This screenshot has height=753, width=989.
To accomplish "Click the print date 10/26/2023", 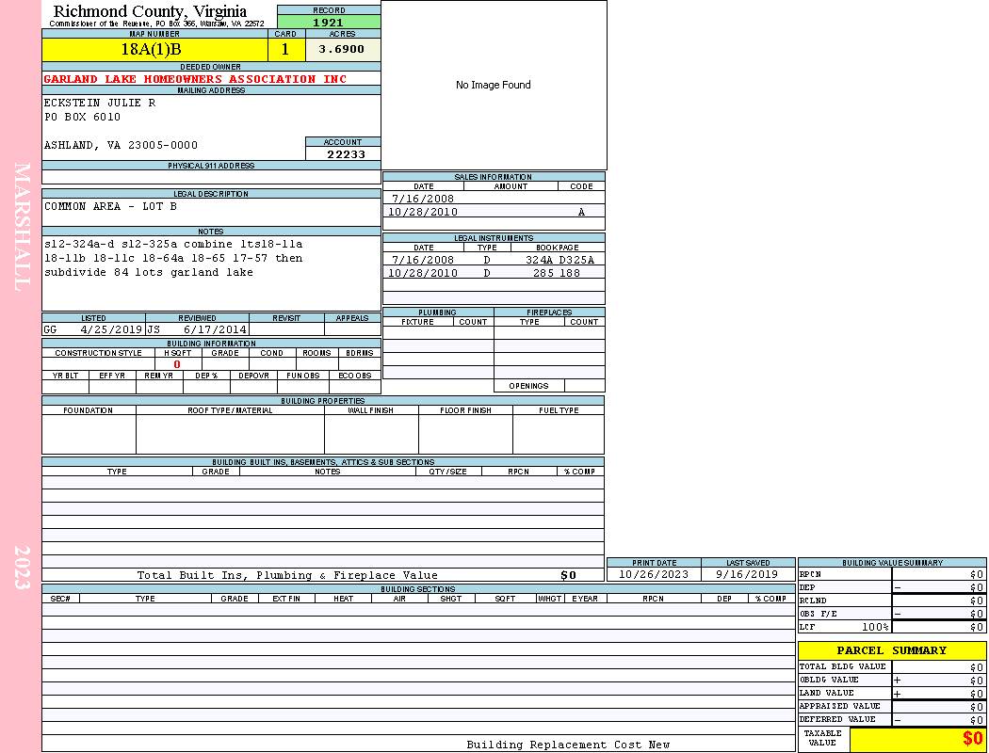I will coord(654,574).
